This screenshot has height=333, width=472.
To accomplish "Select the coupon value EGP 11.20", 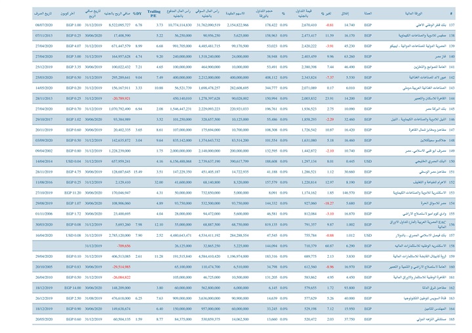I will point(73,194).
